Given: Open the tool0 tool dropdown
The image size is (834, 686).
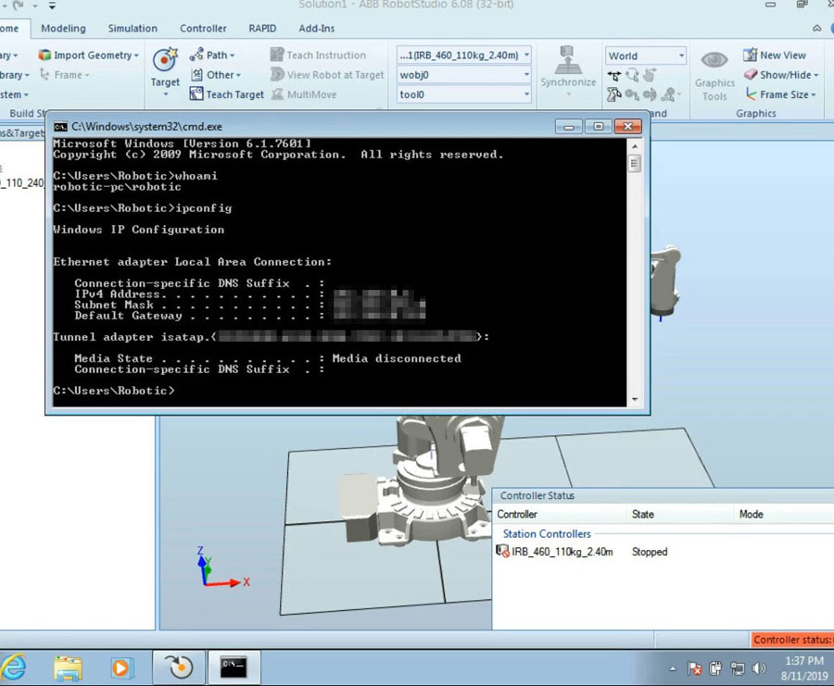Looking at the screenshot, I should 526,94.
